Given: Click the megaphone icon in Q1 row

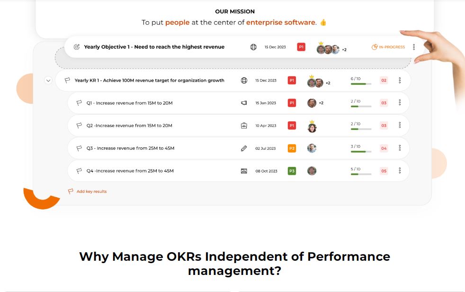Looking at the screenshot, I should click(244, 103).
